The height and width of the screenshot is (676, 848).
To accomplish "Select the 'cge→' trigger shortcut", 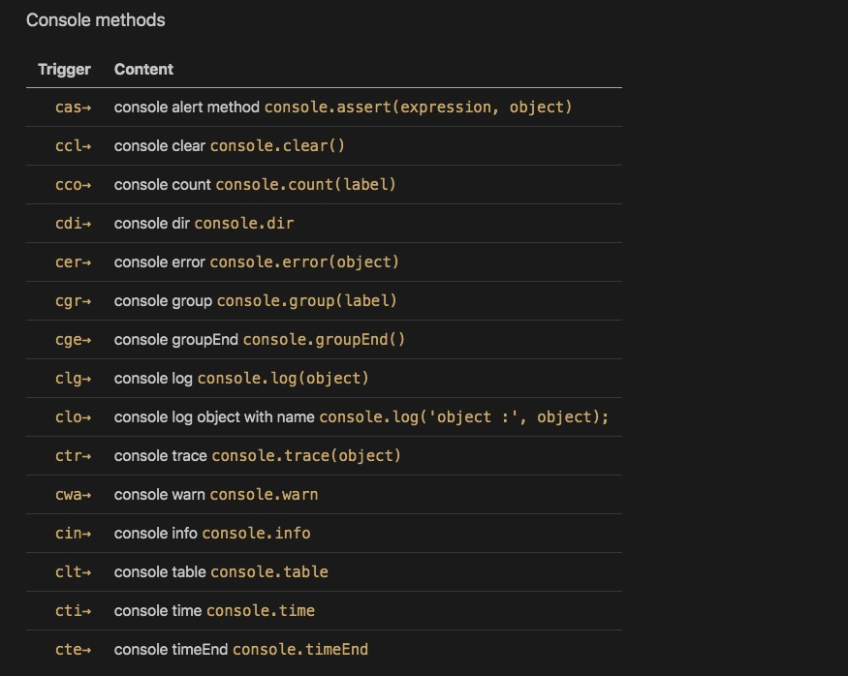I will tap(73, 340).
